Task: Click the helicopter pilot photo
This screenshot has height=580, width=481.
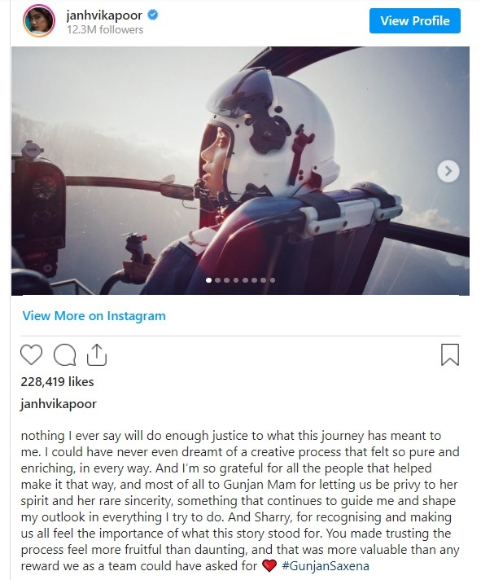Action: coord(241,170)
